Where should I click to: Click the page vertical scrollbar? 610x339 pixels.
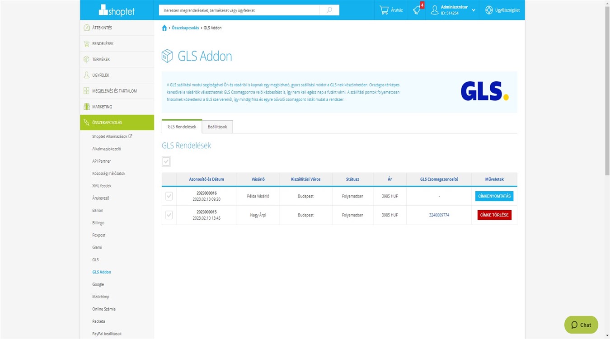607,90
